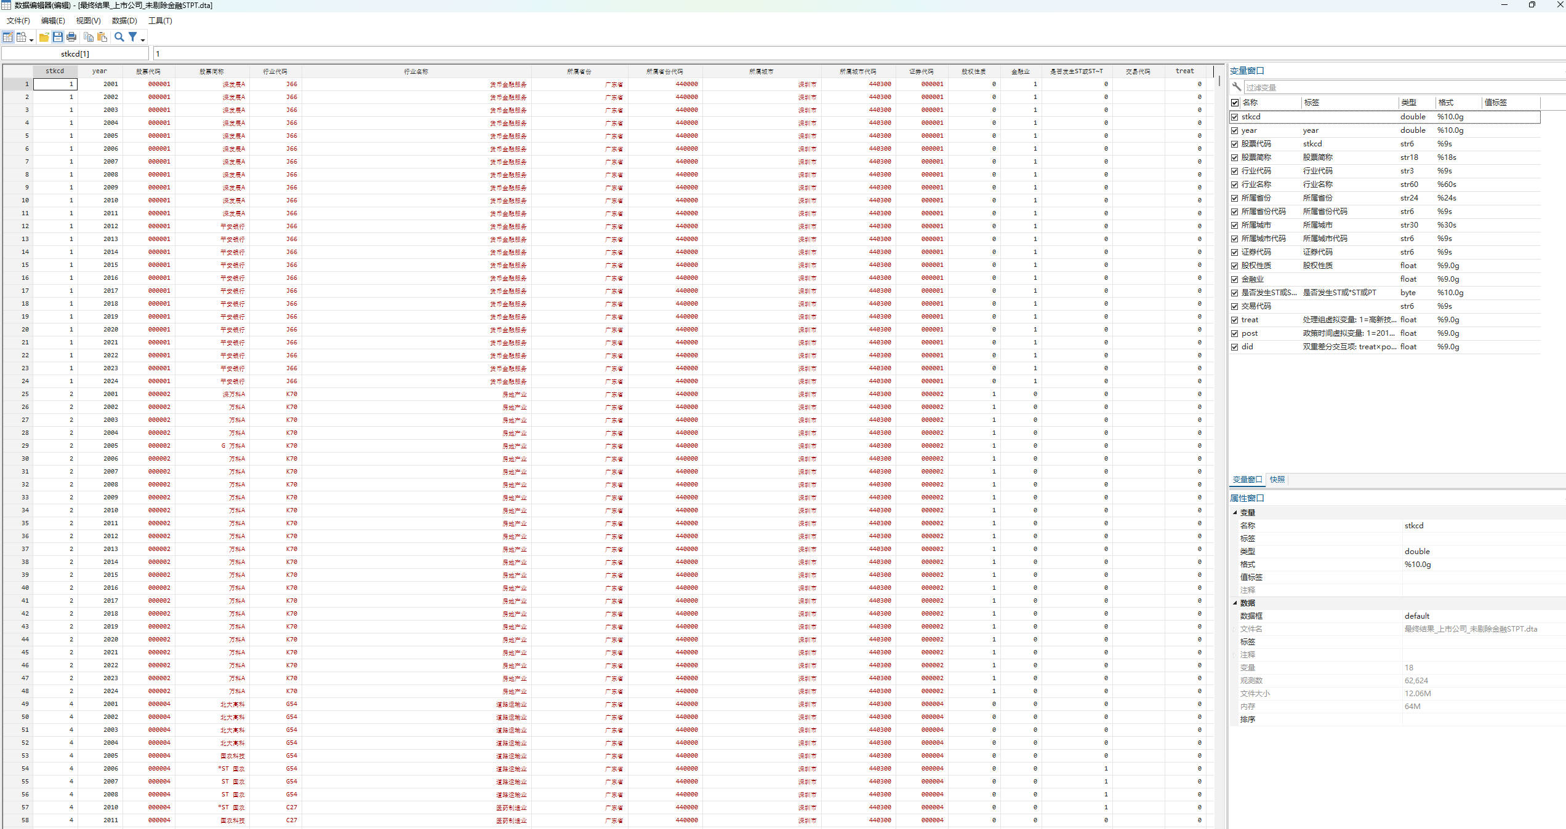Toggle the treat variable checkbox
This screenshot has height=829, width=1566.
pos(1234,320)
